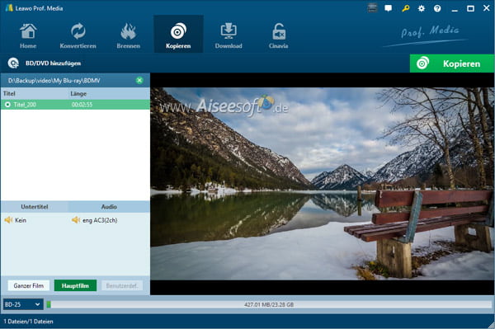The image size is (495, 329).
Task: Click the video preview image
Action: point(323,184)
